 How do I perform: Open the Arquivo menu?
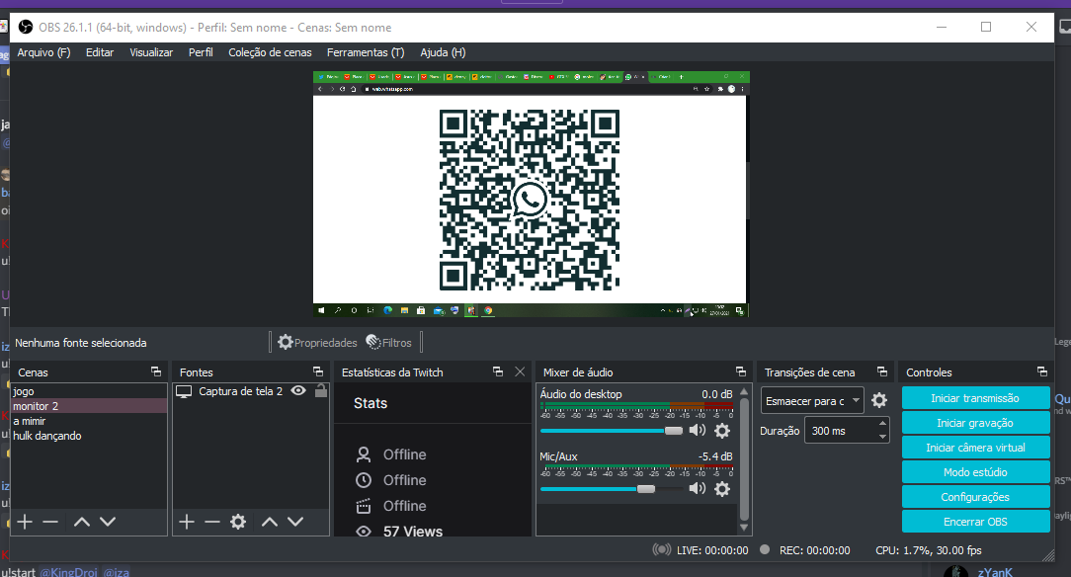[43, 52]
